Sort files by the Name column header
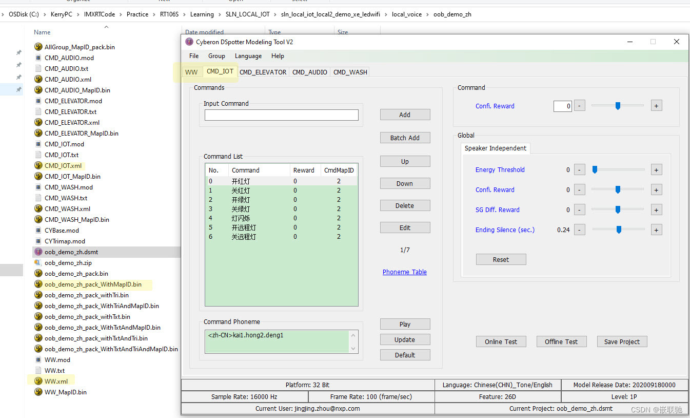 point(42,32)
